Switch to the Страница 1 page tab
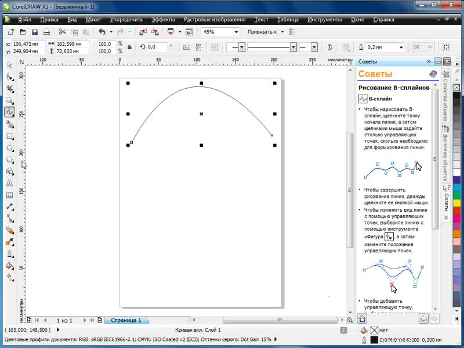 click(x=126, y=320)
